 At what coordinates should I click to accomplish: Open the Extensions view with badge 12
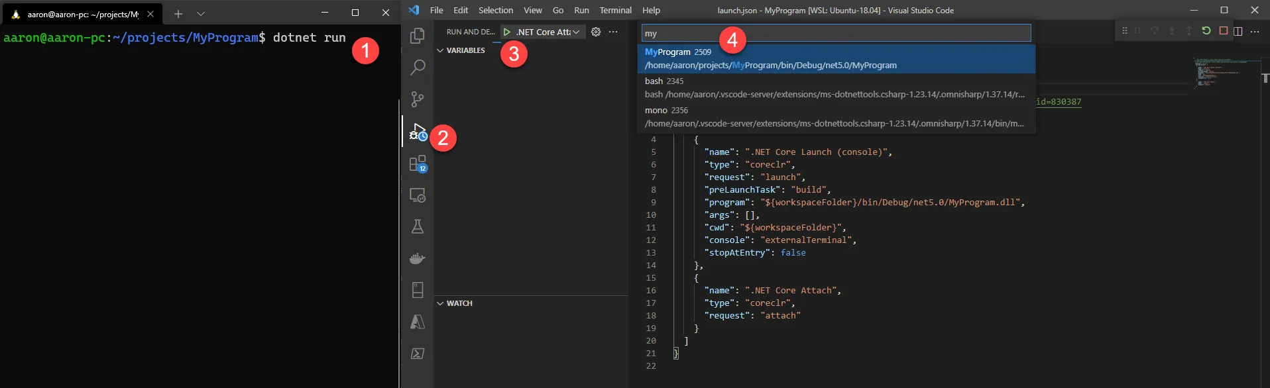point(418,163)
